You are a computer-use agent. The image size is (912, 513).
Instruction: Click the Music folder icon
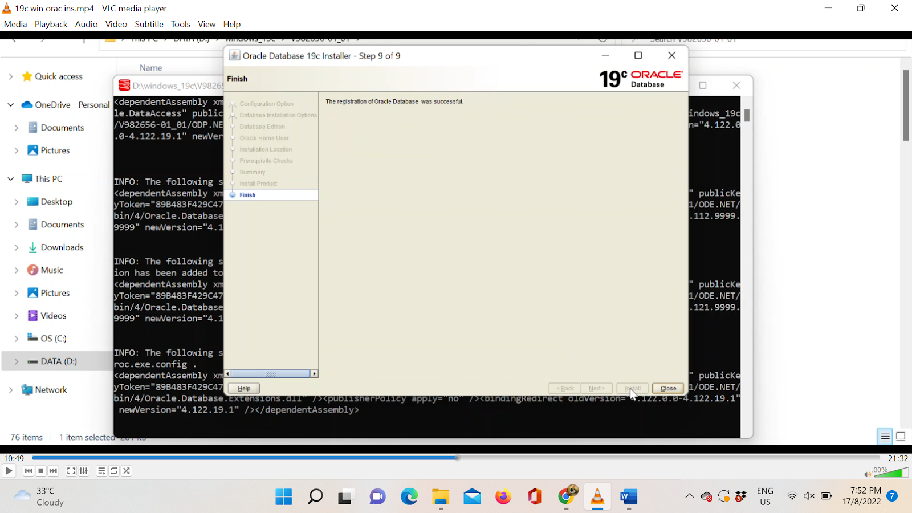[x=32, y=270]
